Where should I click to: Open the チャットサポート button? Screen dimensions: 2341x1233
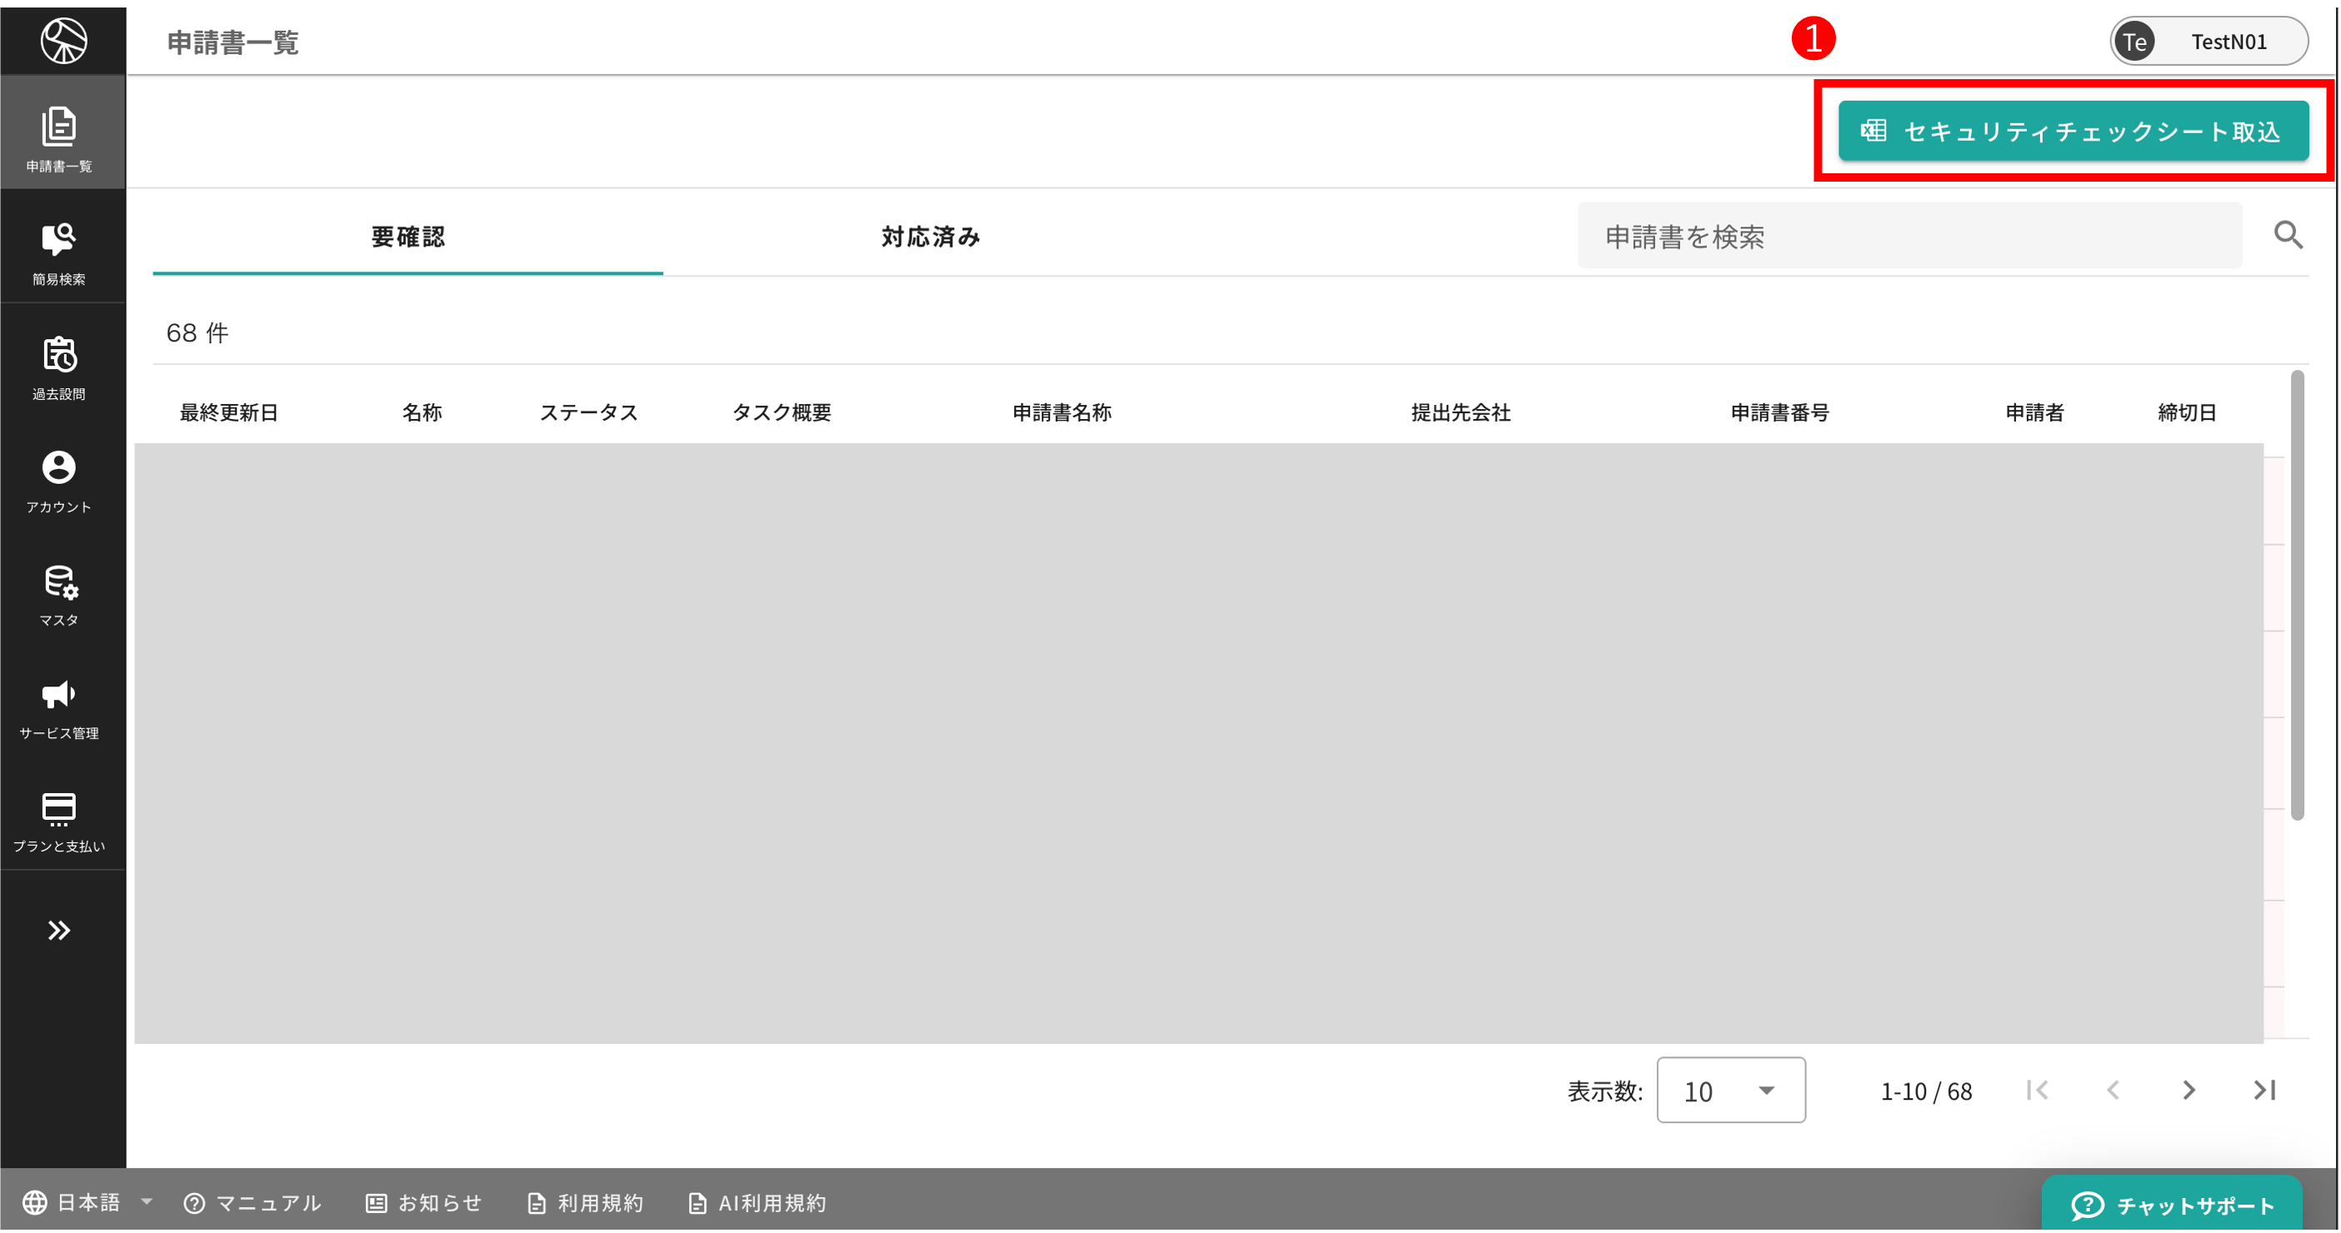click(2172, 1205)
